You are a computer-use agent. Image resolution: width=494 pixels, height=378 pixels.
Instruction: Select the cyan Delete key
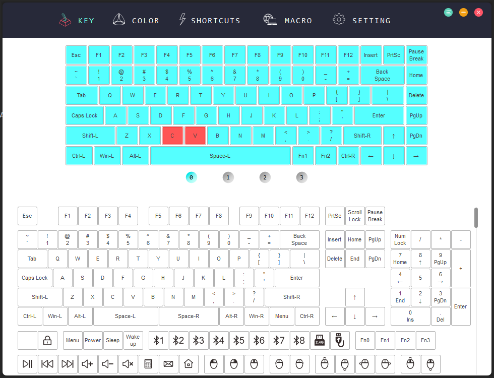(416, 95)
